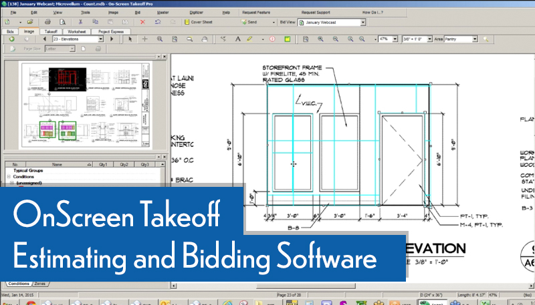The height and width of the screenshot is (305, 535).
Task: Select the pan hand tool
Action: pos(205,39)
